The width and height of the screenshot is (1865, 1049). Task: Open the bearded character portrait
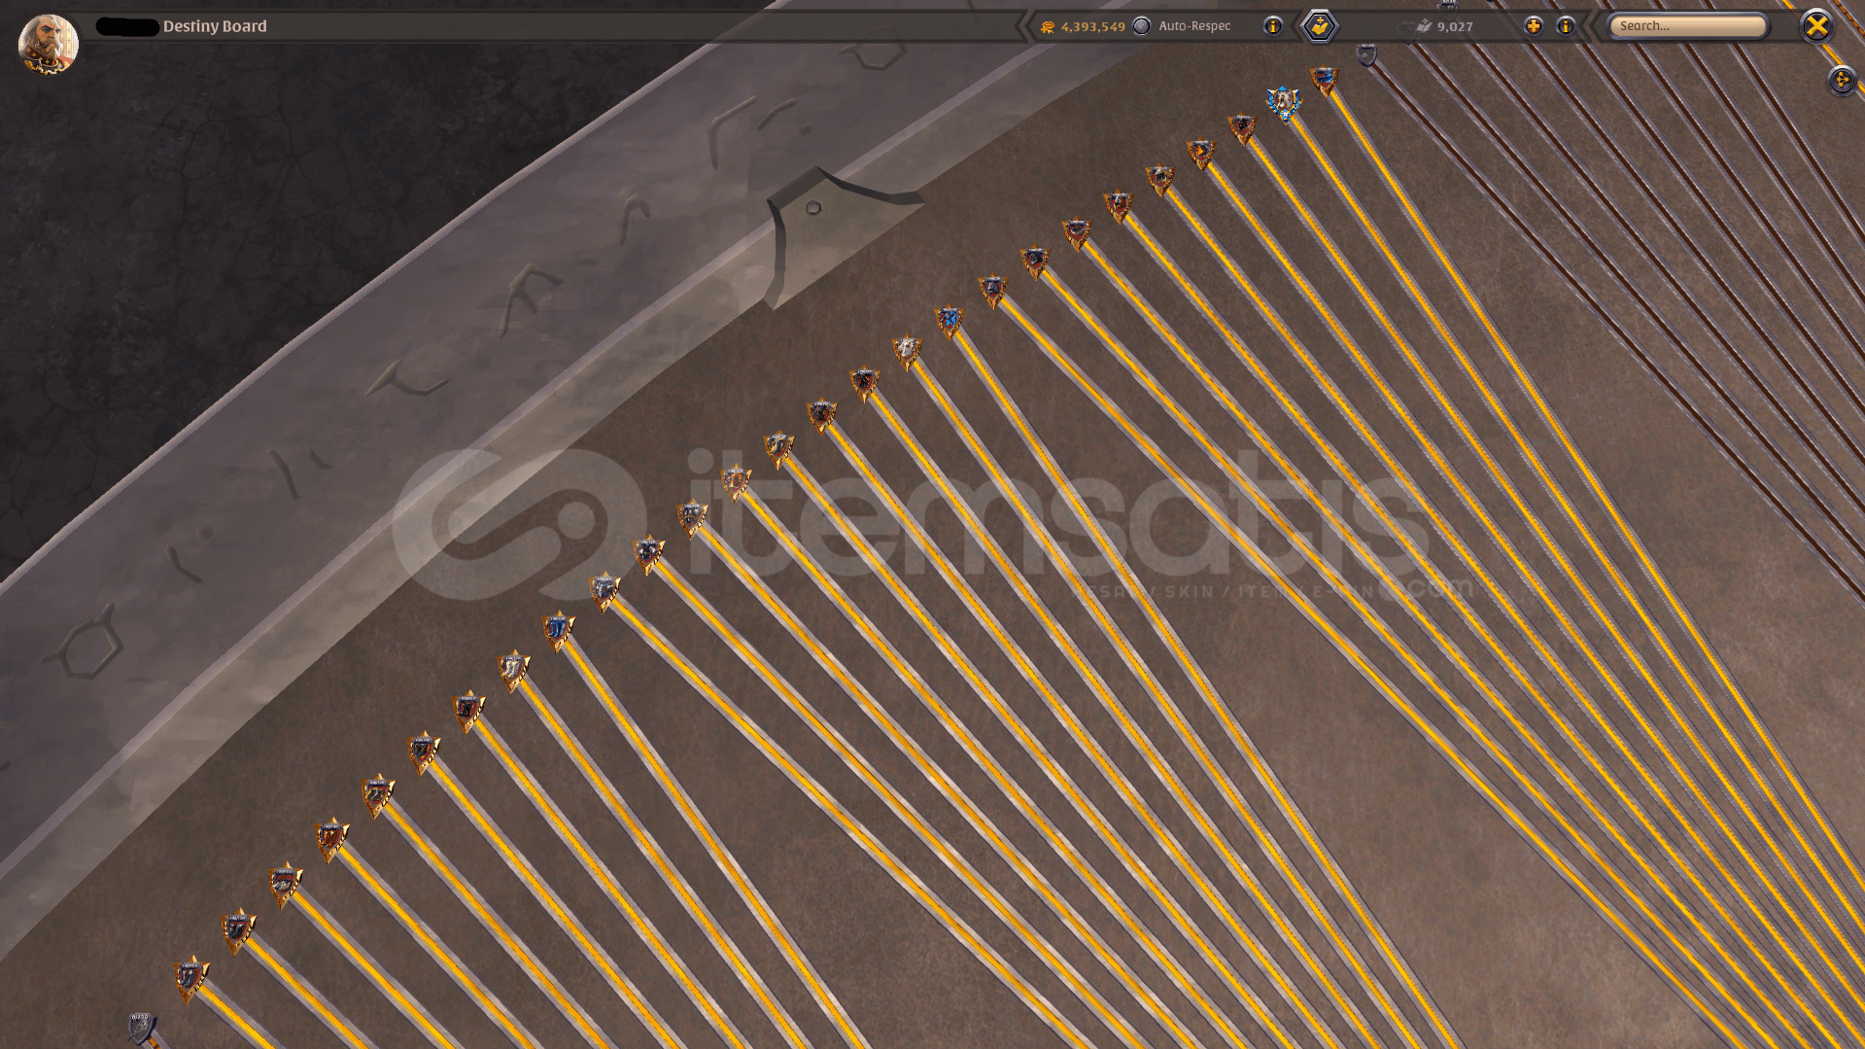click(48, 44)
